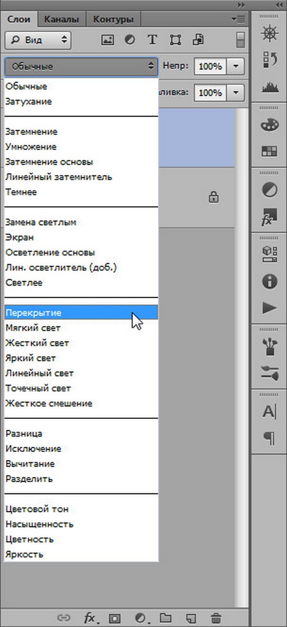
Task: Filter layers by type (T) icon
Action: [152, 40]
